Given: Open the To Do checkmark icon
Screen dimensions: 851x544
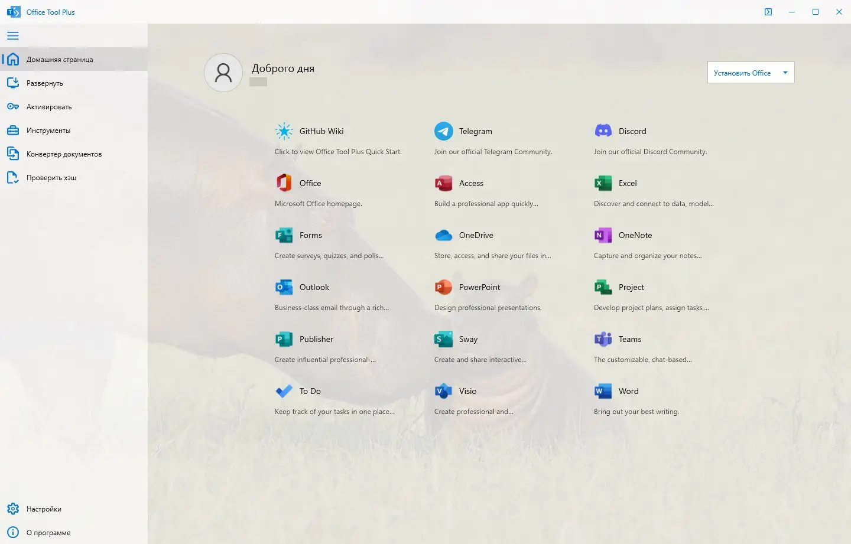Looking at the screenshot, I should coord(284,391).
